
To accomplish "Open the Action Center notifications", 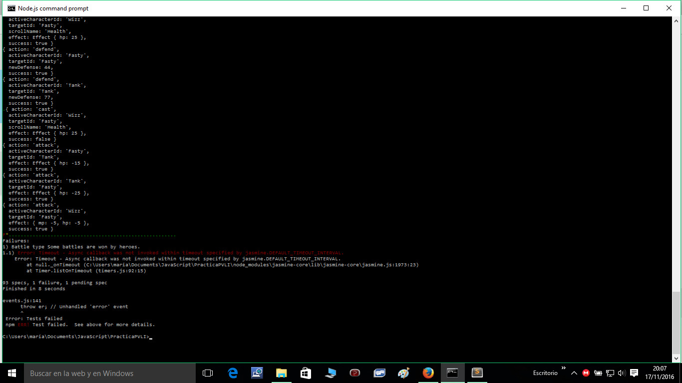I will pyautogui.click(x=634, y=373).
